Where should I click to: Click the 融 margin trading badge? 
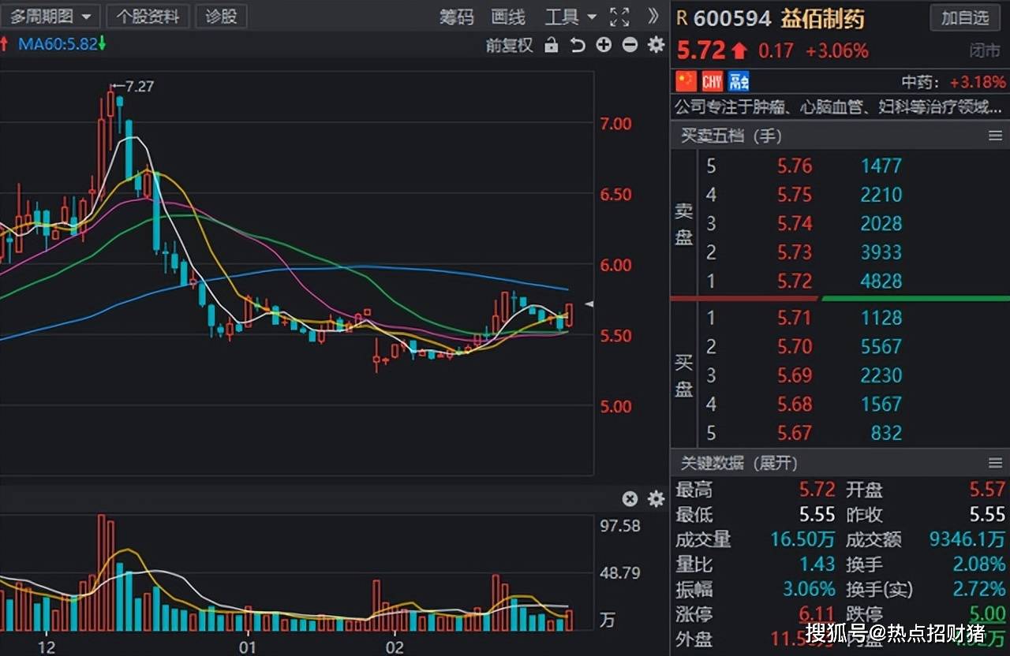[x=739, y=81]
